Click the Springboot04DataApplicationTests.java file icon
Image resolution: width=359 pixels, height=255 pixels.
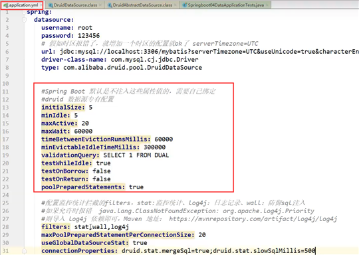[x=185, y=5]
